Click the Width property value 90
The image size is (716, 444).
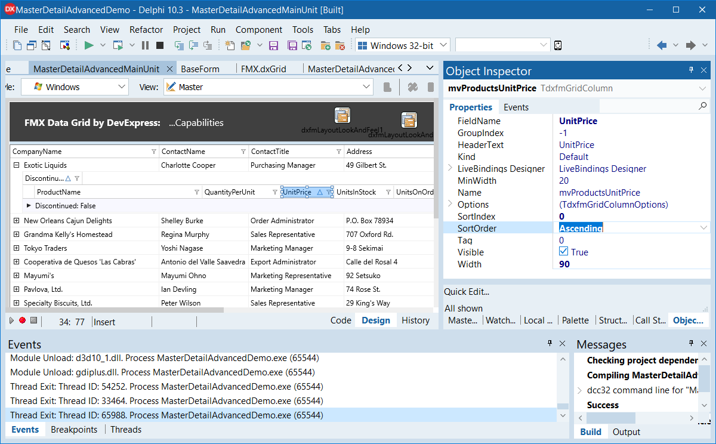(564, 264)
